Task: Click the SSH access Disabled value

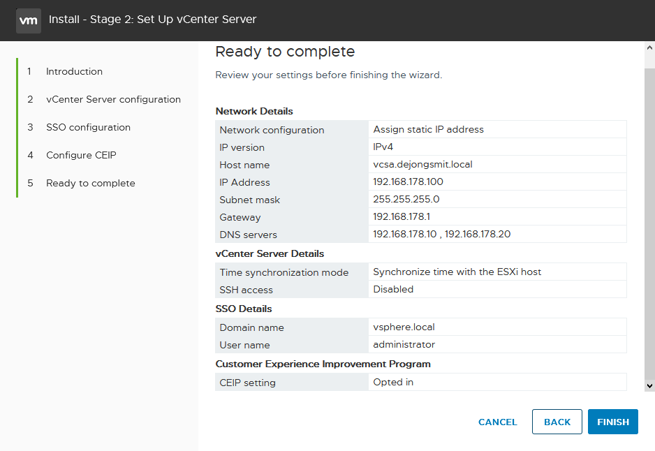Action: pyautogui.click(x=393, y=290)
